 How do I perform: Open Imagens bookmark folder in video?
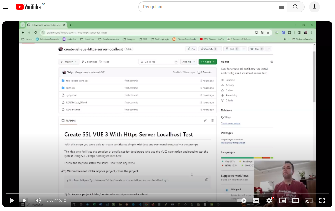point(129,39)
